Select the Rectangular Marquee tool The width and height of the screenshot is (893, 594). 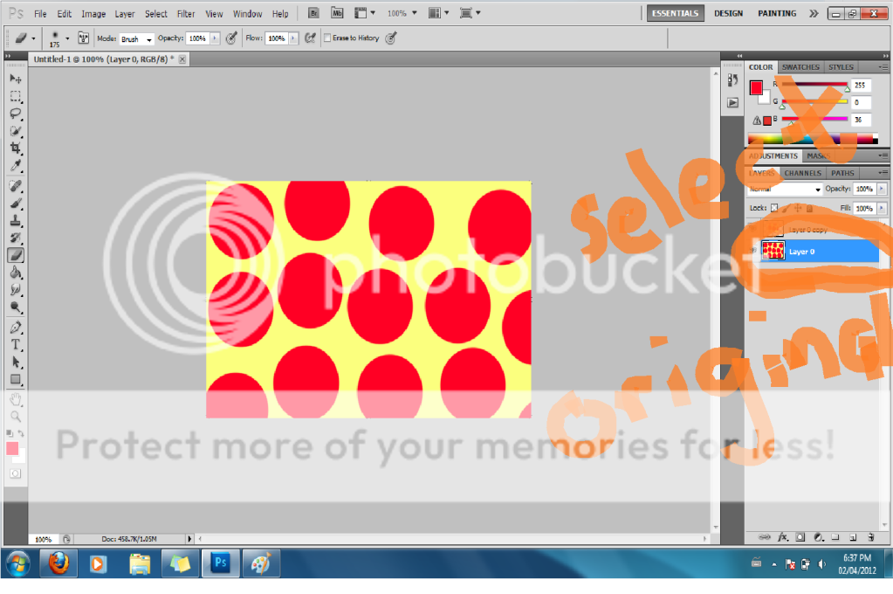point(16,96)
